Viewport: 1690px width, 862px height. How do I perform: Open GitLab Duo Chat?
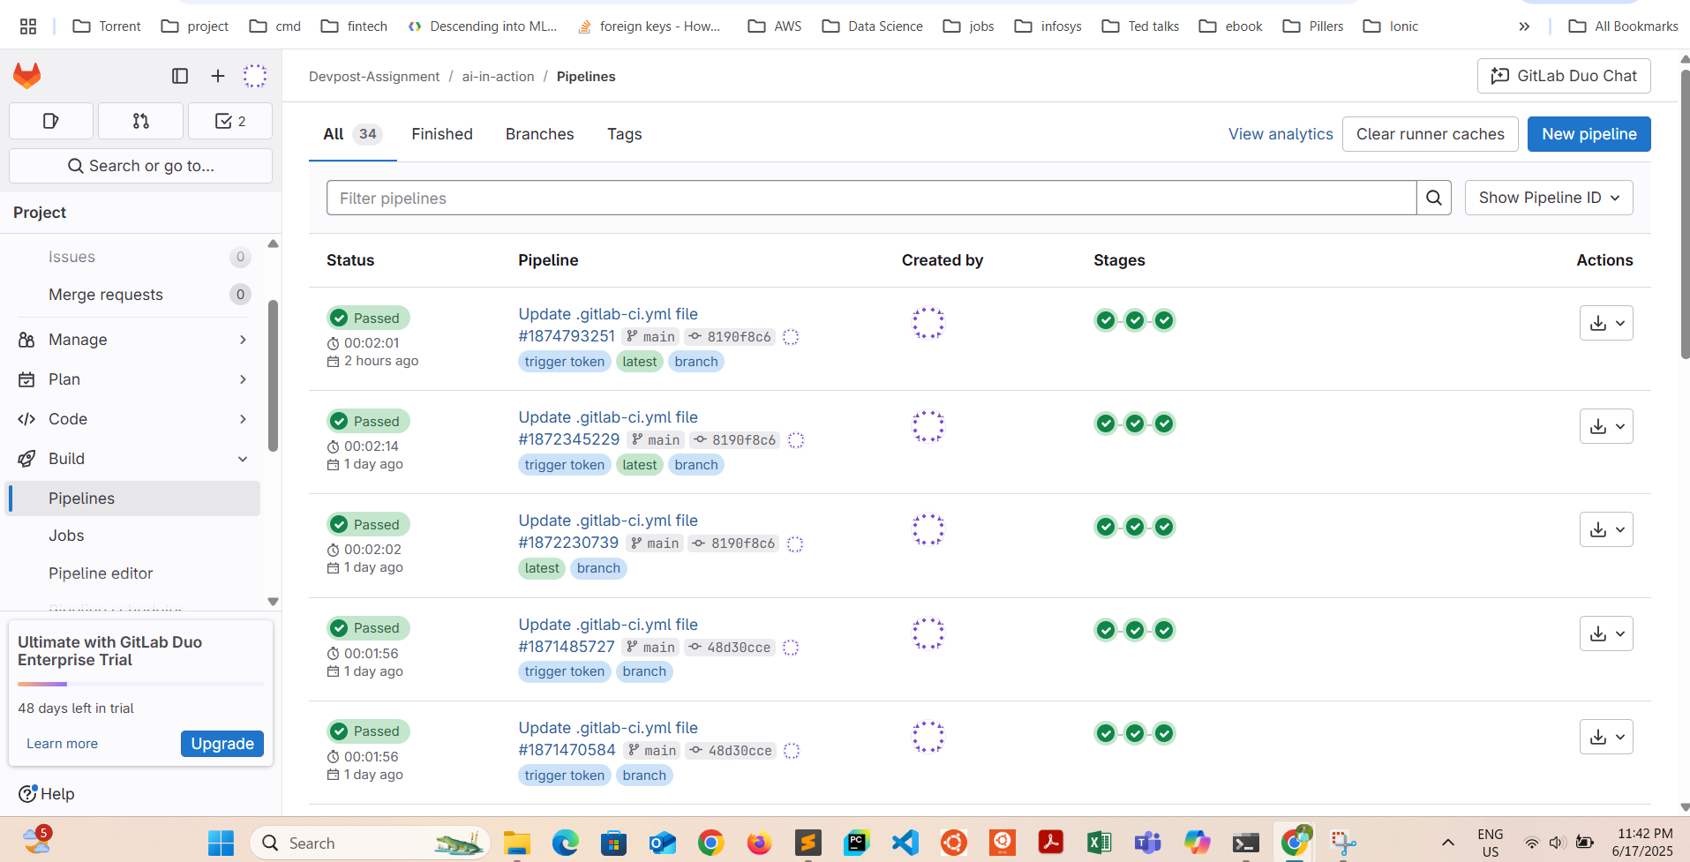click(x=1564, y=76)
